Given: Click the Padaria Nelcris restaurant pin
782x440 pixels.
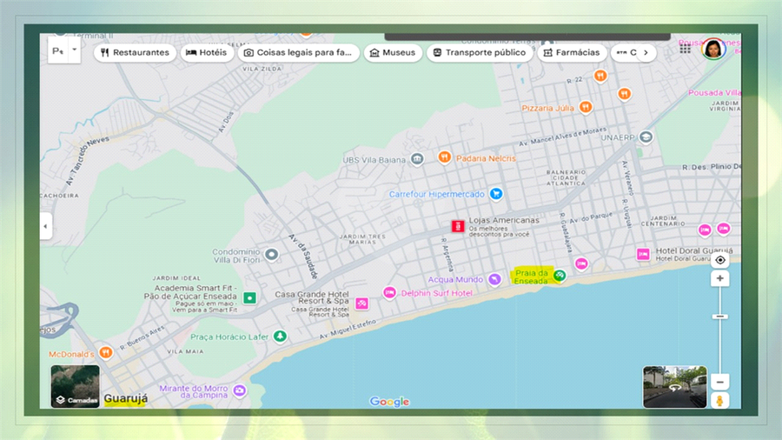Looking at the screenshot, I should pos(444,157).
